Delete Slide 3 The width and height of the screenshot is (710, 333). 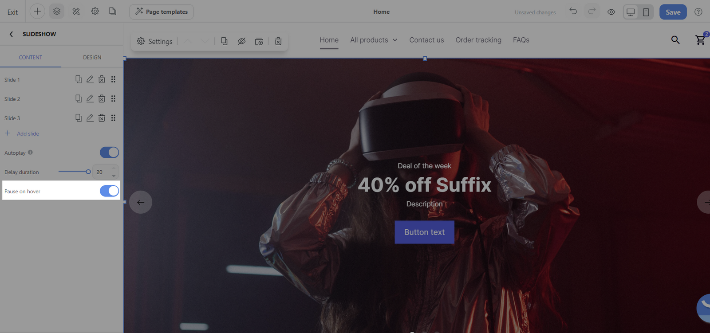(102, 118)
